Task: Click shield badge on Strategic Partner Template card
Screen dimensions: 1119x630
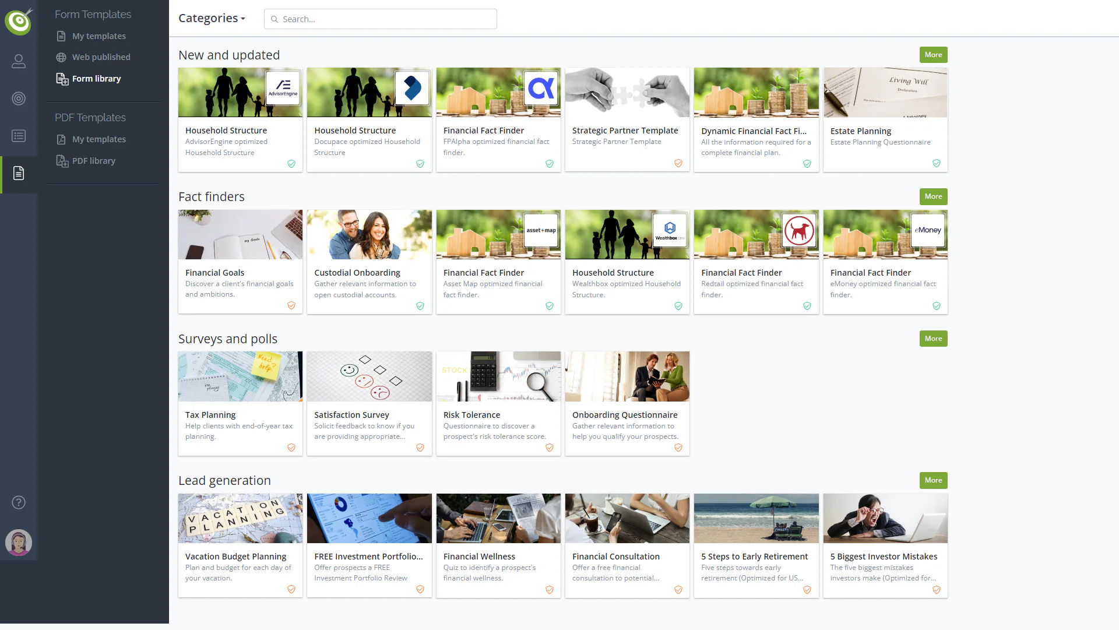Action: [678, 163]
